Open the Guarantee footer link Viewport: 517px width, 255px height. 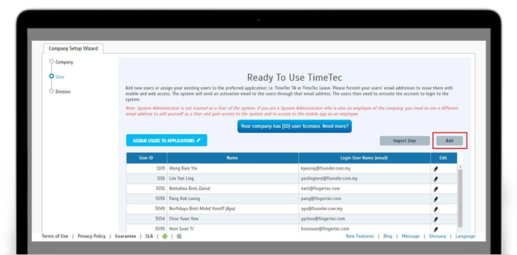125,236
